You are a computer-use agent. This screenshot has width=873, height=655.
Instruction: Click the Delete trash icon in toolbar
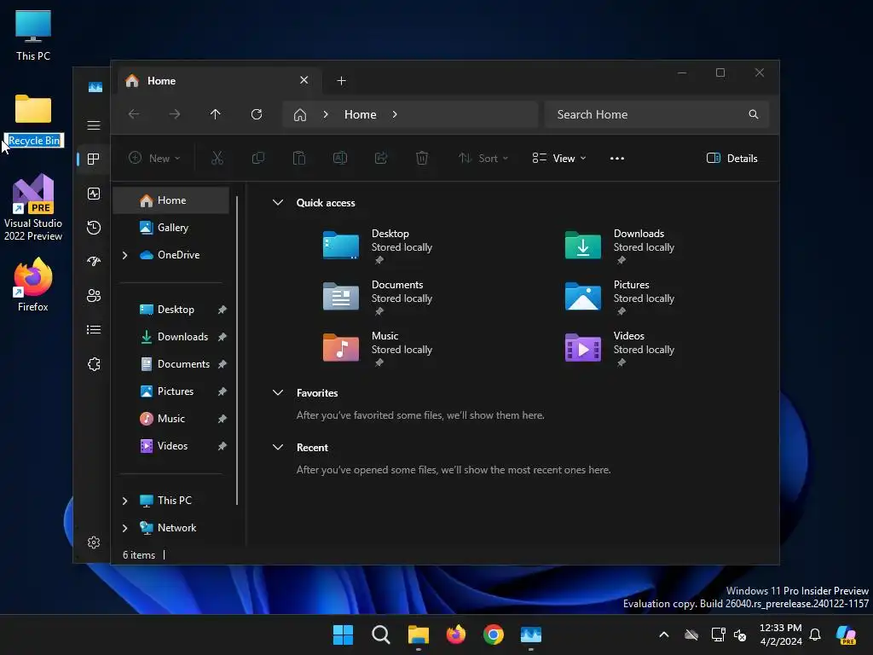click(422, 158)
